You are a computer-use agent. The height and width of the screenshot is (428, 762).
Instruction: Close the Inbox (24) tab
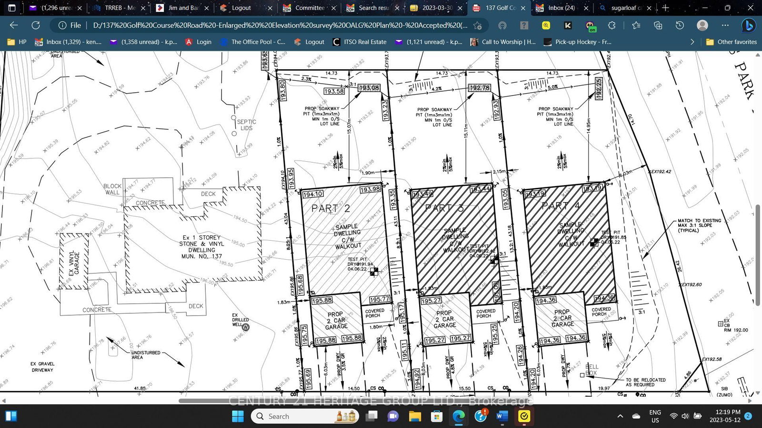(x=586, y=8)
